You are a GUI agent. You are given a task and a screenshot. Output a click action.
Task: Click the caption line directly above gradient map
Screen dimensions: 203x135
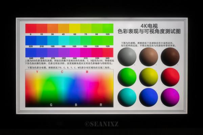coord(69,67)
